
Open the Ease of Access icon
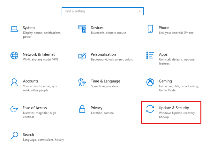point(14,109)
